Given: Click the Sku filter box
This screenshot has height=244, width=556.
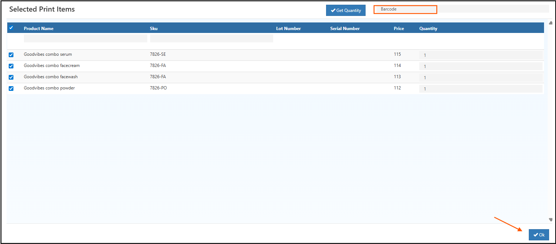Looking at the screenshot, I should tap(211, 38).
